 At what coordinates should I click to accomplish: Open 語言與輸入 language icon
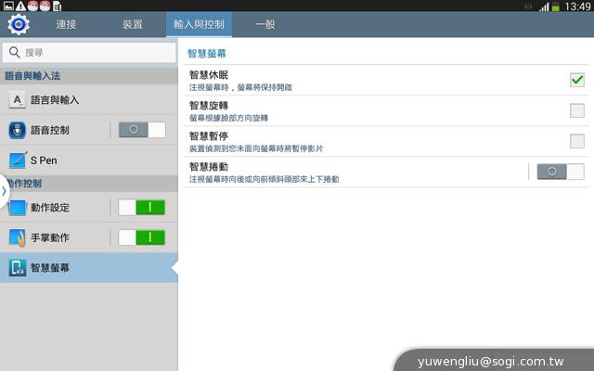click(x=17, y=99)
